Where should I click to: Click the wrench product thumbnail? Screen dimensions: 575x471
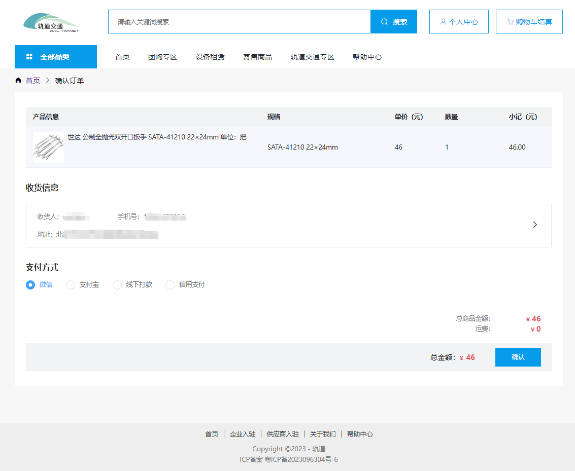pyautogui.click(x=49, y=147)
